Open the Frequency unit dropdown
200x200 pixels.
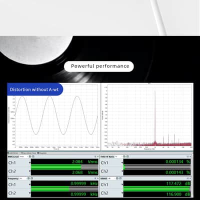pos(23,178)
